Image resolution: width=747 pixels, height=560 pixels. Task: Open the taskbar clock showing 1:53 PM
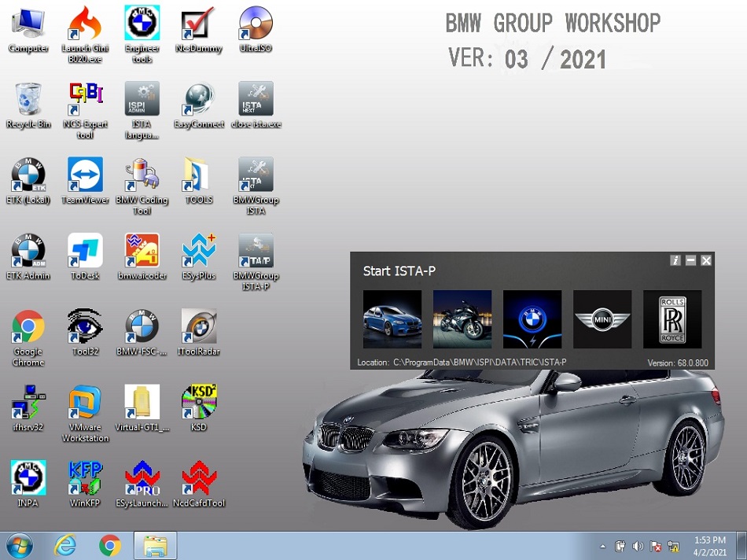tap(710, 546)
